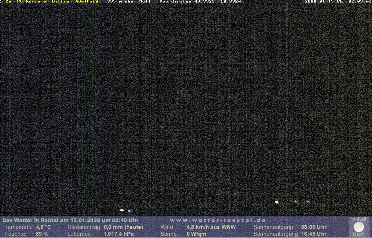Click the copyright symbol in the top-left corner
372x238 pixels.
[x=1, y=1]
